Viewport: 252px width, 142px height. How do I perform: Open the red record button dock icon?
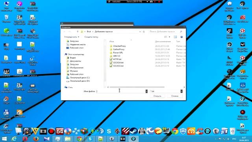tap(51, 131)
